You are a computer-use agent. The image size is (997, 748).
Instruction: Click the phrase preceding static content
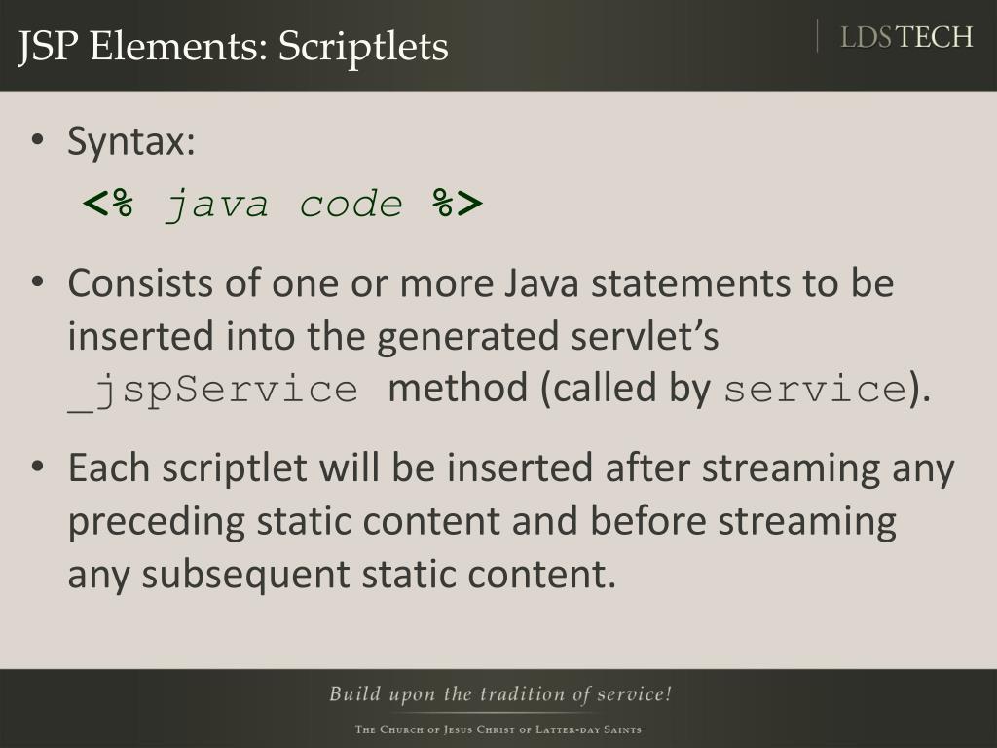coord(283,522)
